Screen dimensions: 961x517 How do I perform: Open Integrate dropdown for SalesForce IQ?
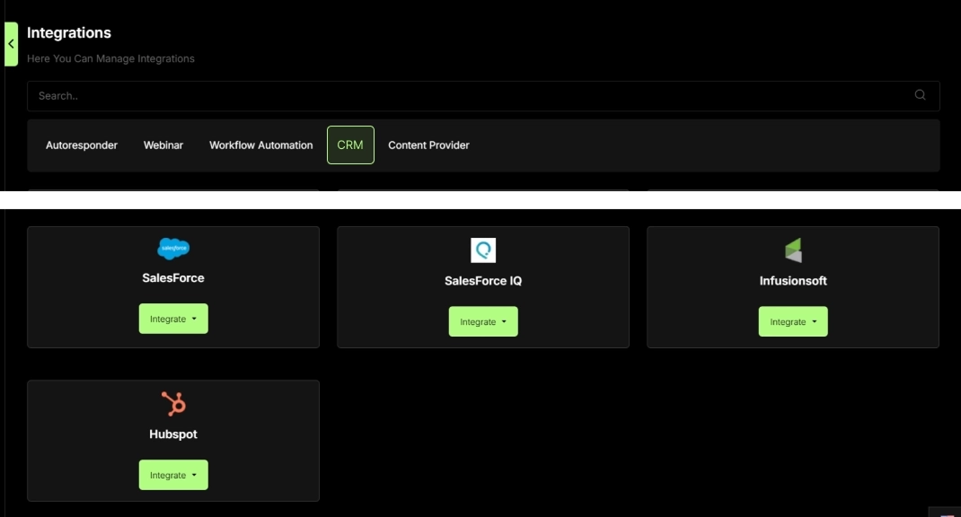(483, 321)
